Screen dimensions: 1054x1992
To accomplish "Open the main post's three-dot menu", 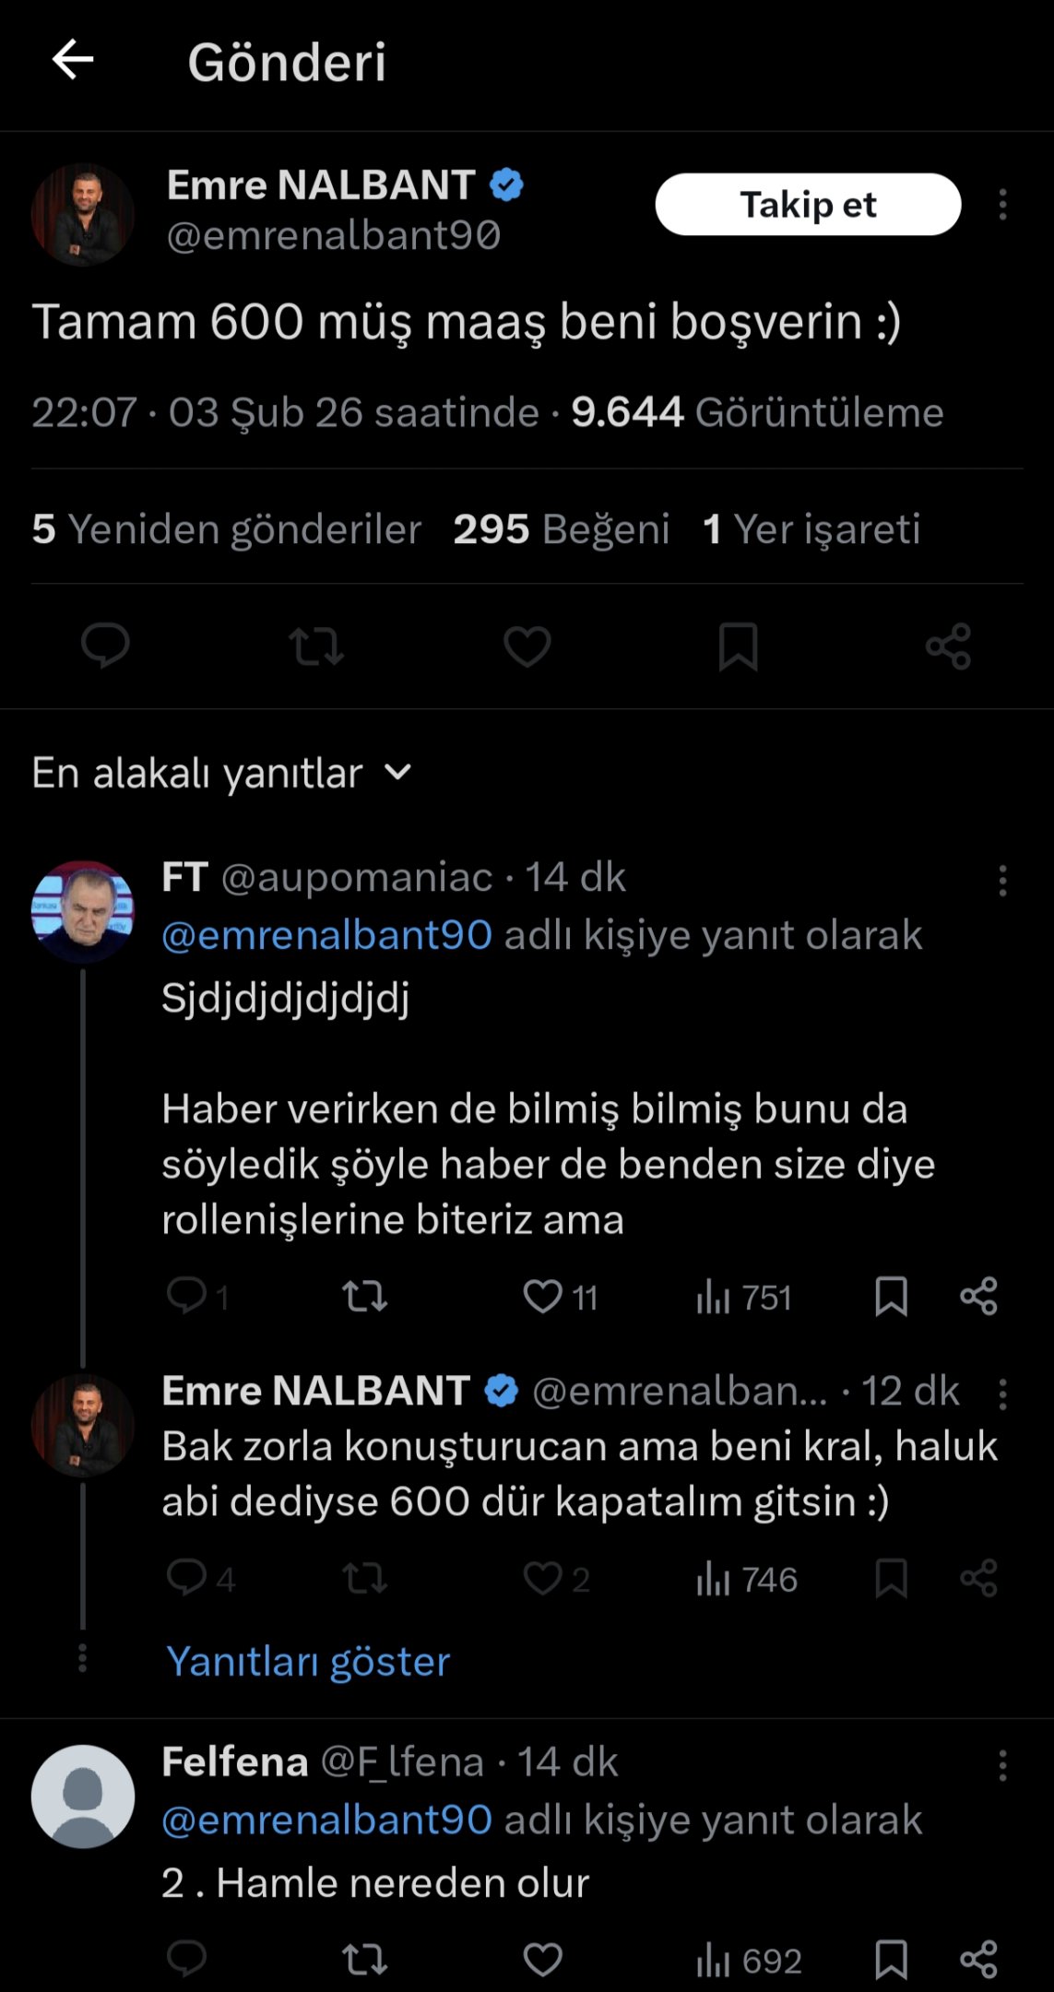I will pyautogui.click(x=1002, y=205).
